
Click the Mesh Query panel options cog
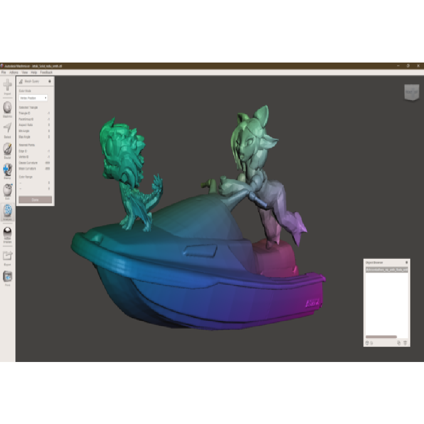coord(49,81)
